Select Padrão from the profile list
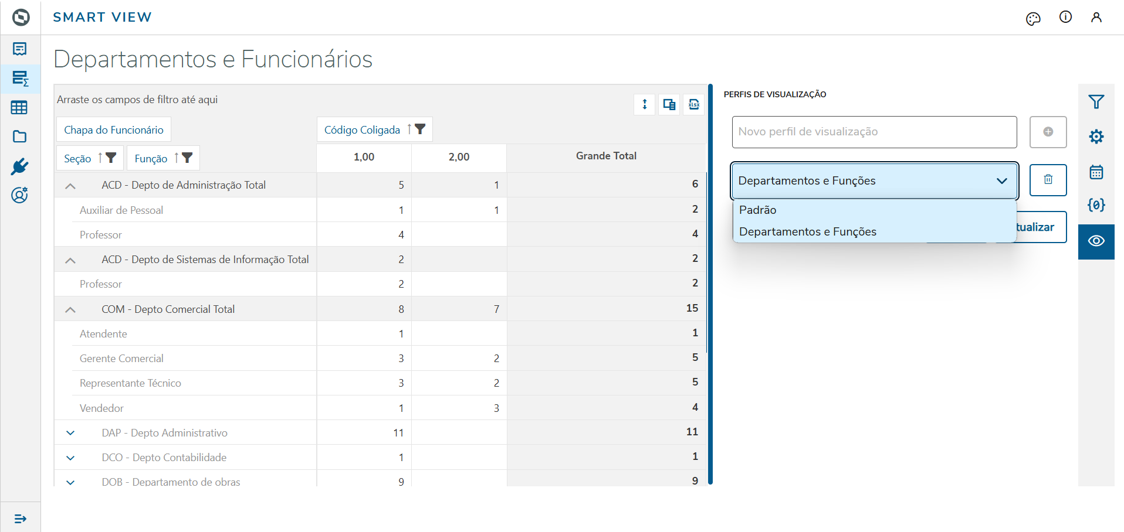 [x=758, y=210]
